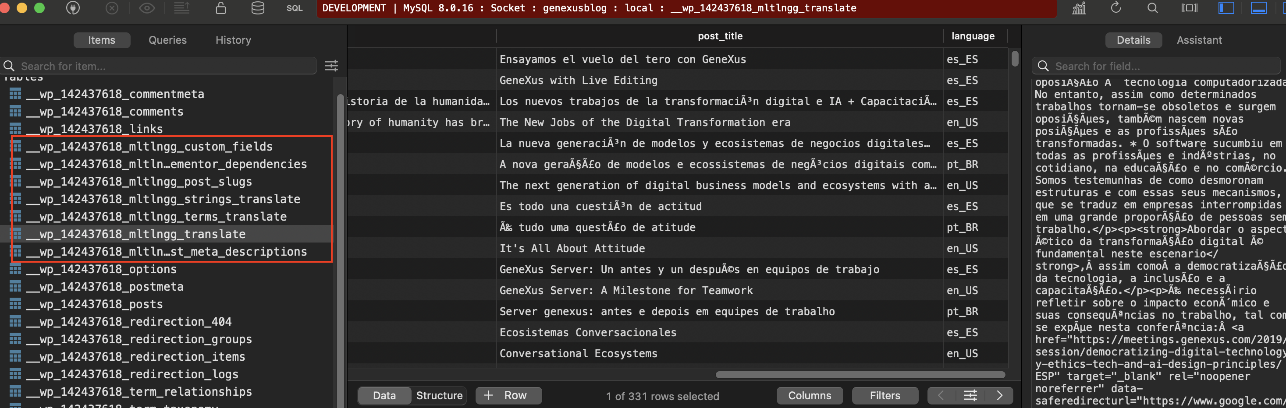Select cell 'GeneXus Server: A Milestone for Teamwork'
The image size is (1286, 408).
point(626,290)
